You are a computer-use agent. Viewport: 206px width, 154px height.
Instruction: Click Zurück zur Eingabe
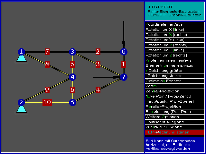coord(174,127)
